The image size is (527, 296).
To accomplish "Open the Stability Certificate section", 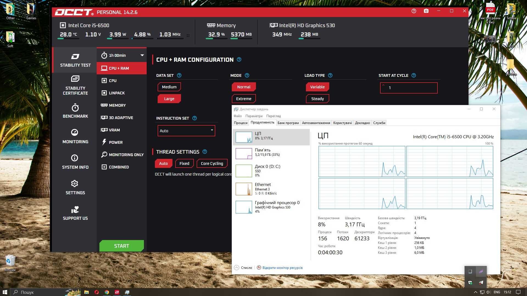I will 75,85.
